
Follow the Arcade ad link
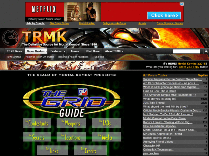click(142, 23)
